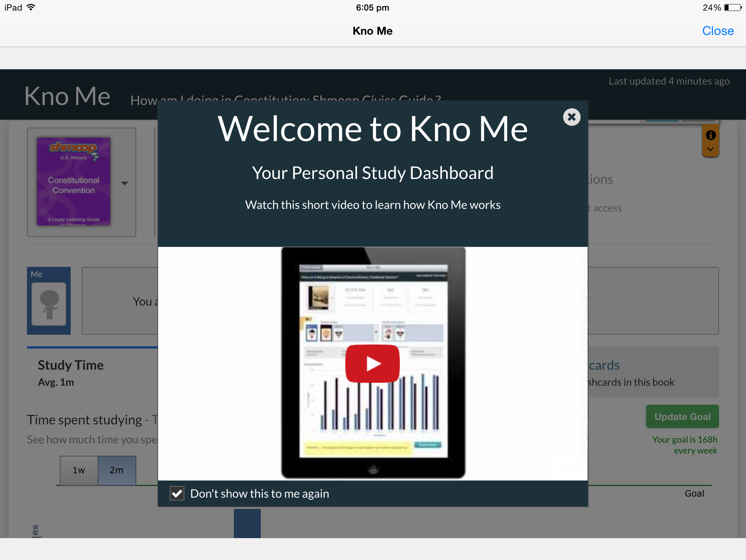Click the Update Goal button
Image resolution: width=746 pixels, height=560 pixels.
point(682,416)
